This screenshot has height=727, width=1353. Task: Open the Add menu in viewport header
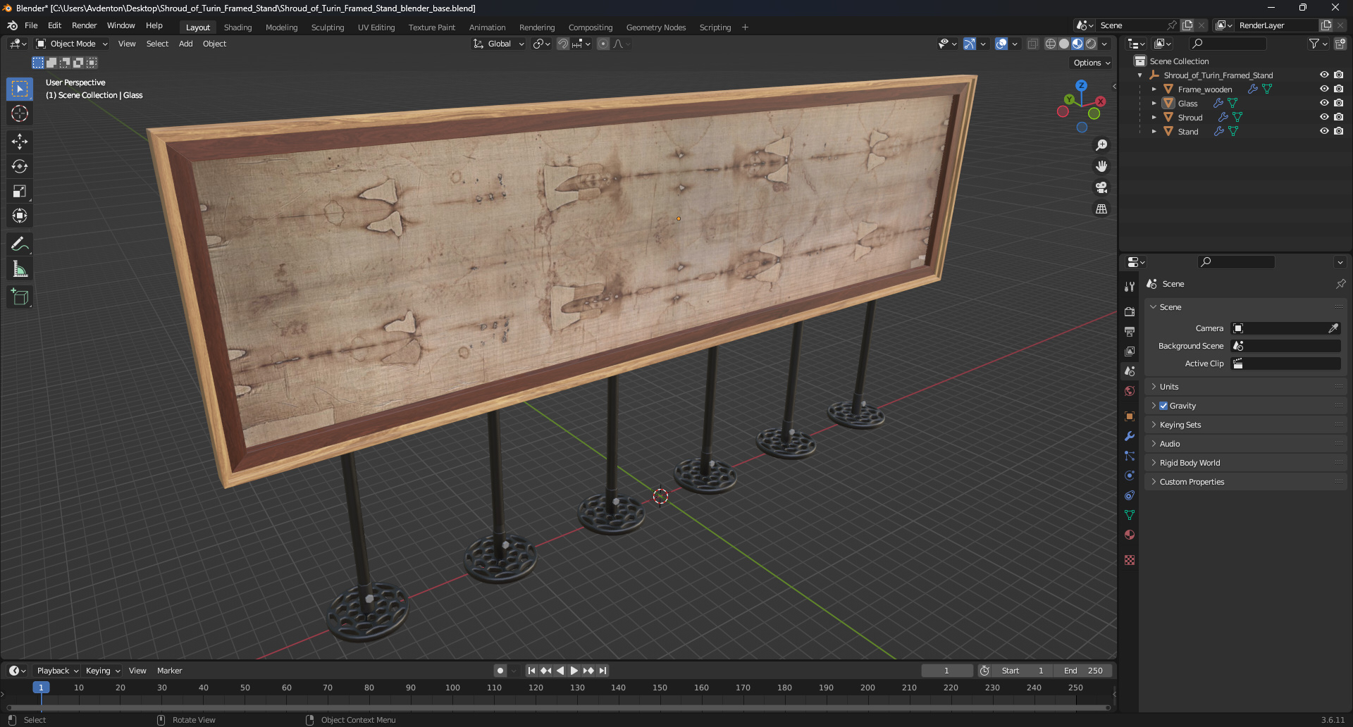click(x=185, y=44)
